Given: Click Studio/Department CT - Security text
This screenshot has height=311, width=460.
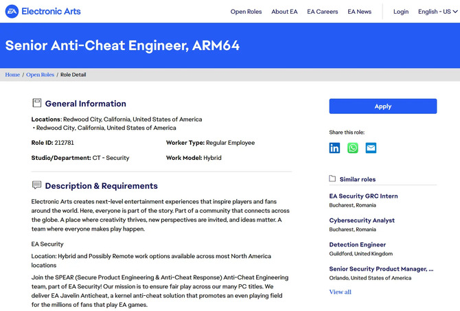Looking at the screenshot, I should point(80,158).
